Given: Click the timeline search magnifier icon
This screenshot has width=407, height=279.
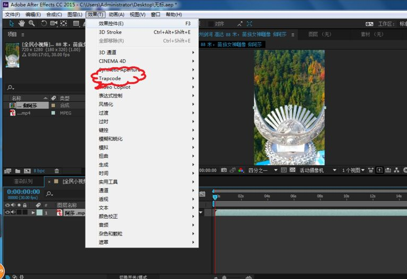Looking at the screenshot, I should click(x=49, y=194).
